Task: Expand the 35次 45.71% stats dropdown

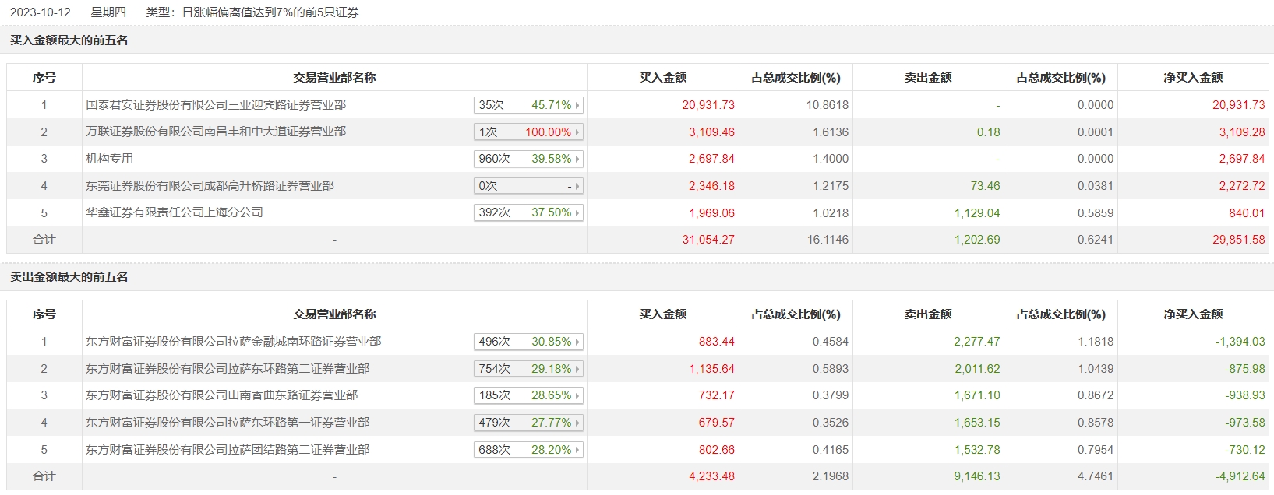Action: click(x=528, y=105)
